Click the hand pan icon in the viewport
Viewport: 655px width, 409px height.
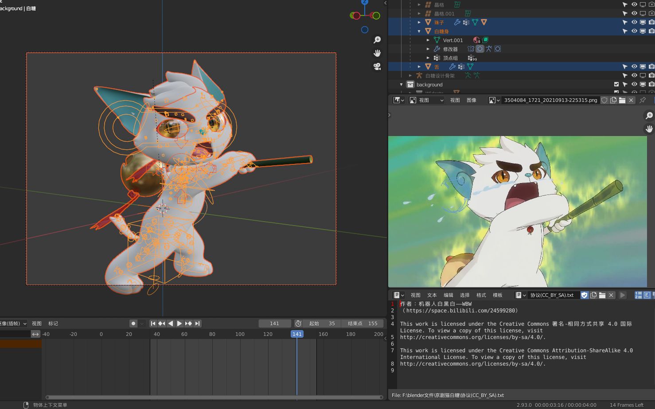[377, 53]
